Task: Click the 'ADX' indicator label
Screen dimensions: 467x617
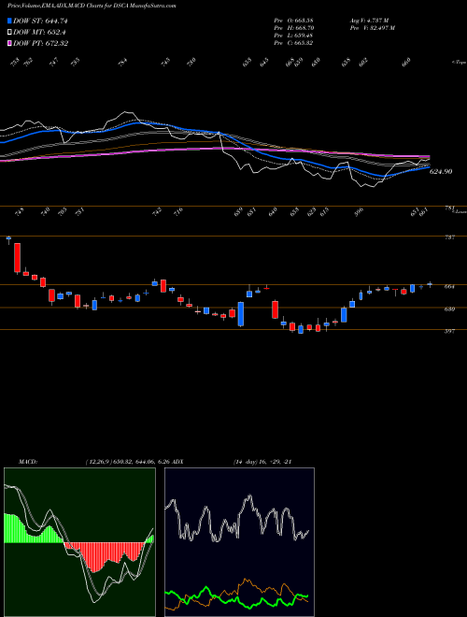Action: (177, 462)
